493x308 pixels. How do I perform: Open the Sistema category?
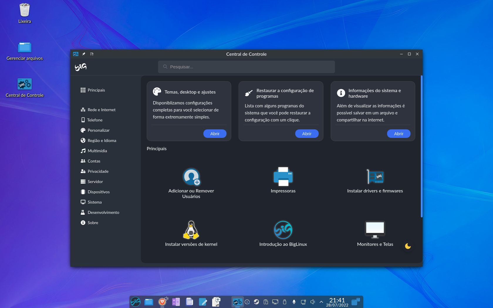tap(91, 202)
